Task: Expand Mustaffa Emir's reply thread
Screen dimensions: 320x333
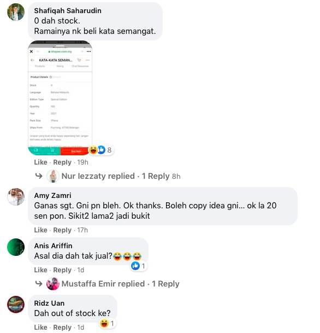Action: (120, 284)
